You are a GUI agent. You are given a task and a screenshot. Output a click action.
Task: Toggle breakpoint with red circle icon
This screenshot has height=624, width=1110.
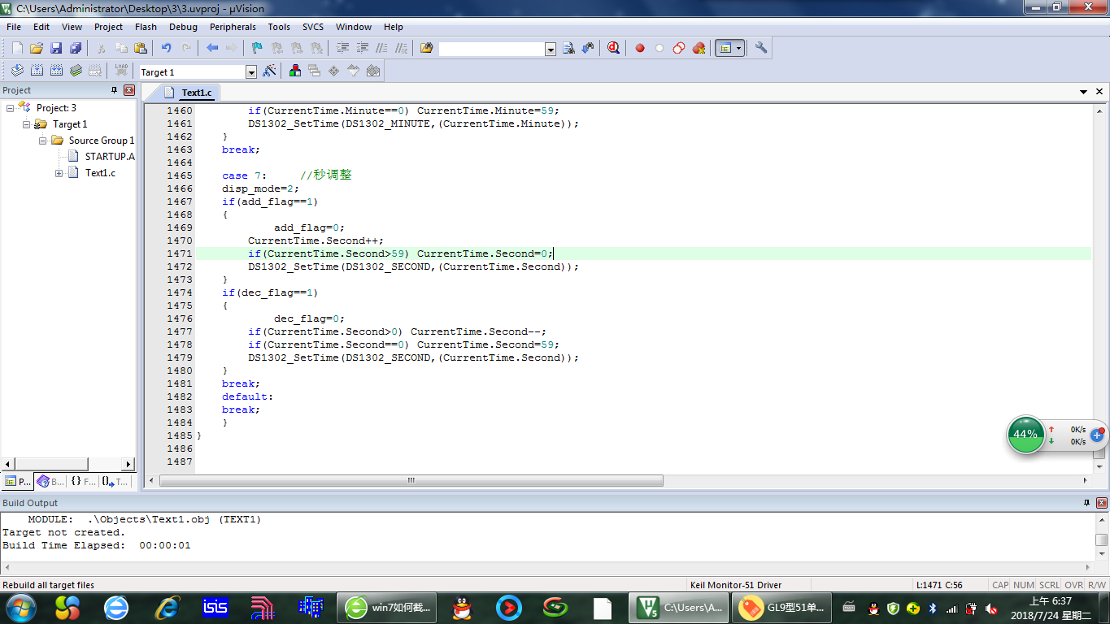coord(640,48)
